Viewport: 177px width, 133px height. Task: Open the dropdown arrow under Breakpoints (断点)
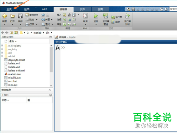(86, 24)
